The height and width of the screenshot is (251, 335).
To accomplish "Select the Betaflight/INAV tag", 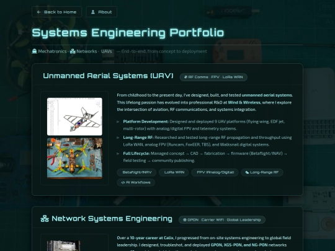I will 136,172.
